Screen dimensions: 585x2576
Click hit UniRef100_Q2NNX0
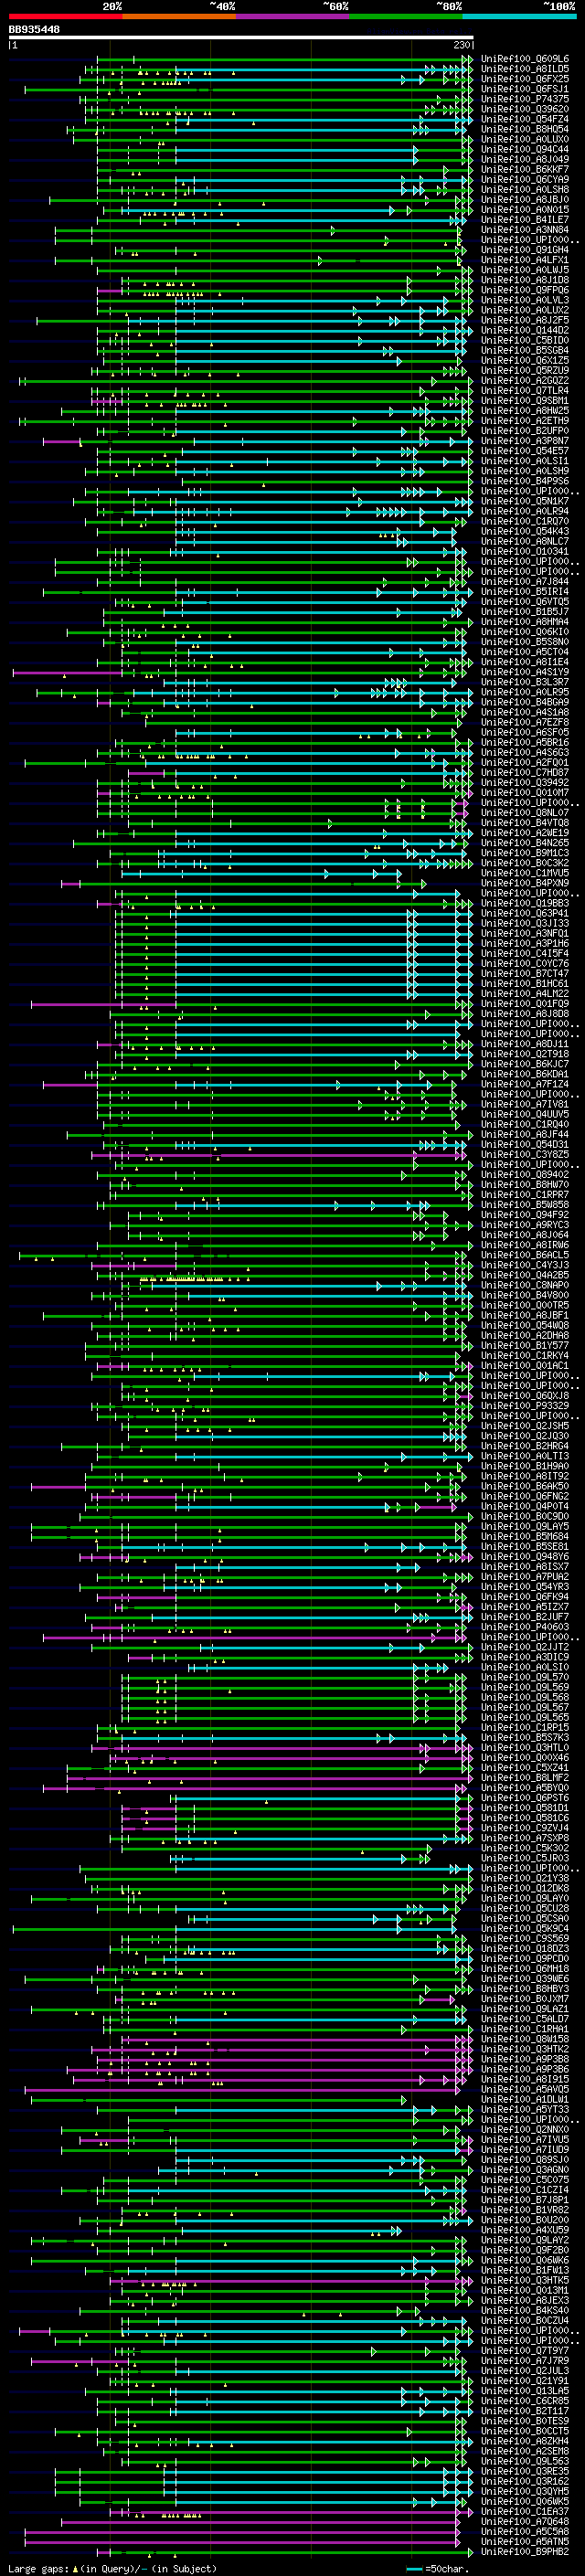525,2129
